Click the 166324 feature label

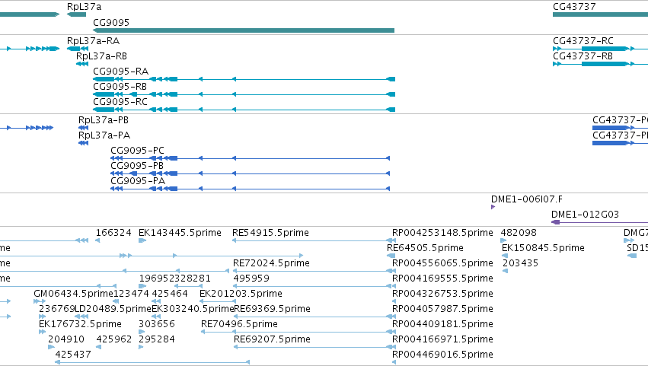pyautogui.click(x=113, y=233)
